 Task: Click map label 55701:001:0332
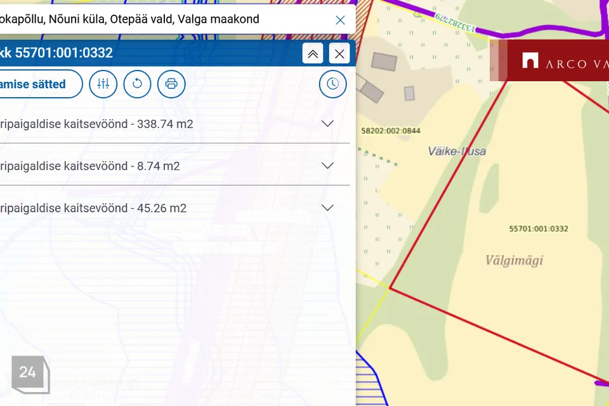[x=539, y=229]
